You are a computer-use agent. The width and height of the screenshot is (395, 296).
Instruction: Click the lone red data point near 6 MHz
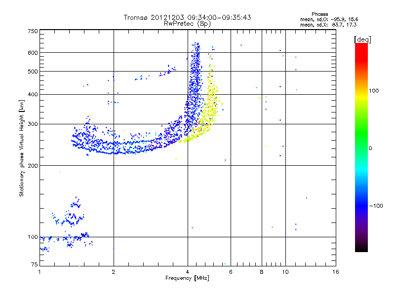[x=225, y=160]
